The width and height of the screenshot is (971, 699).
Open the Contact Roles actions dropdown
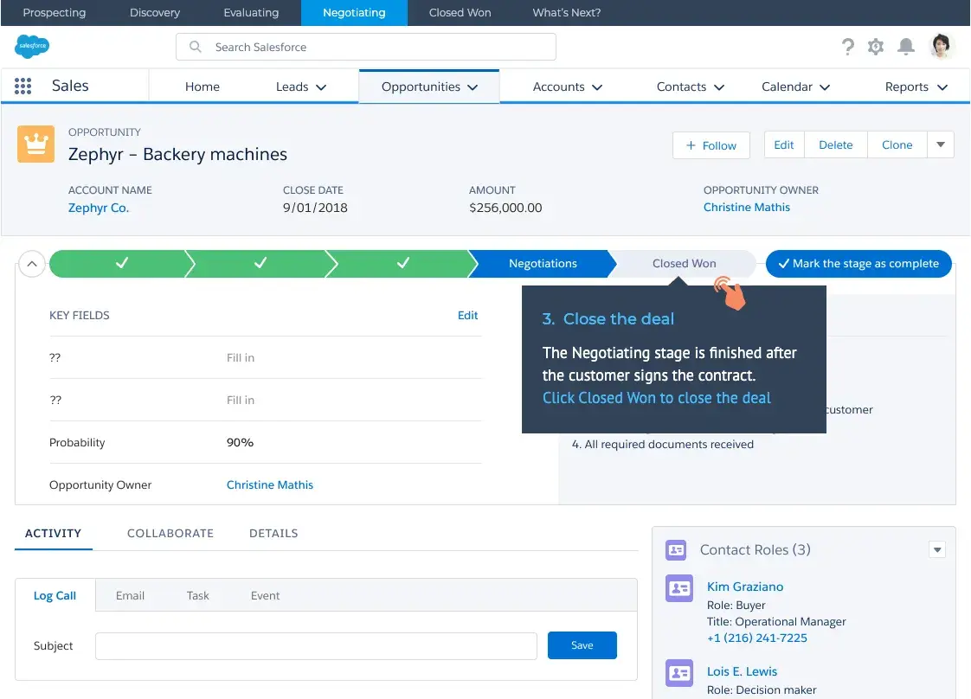937,549
